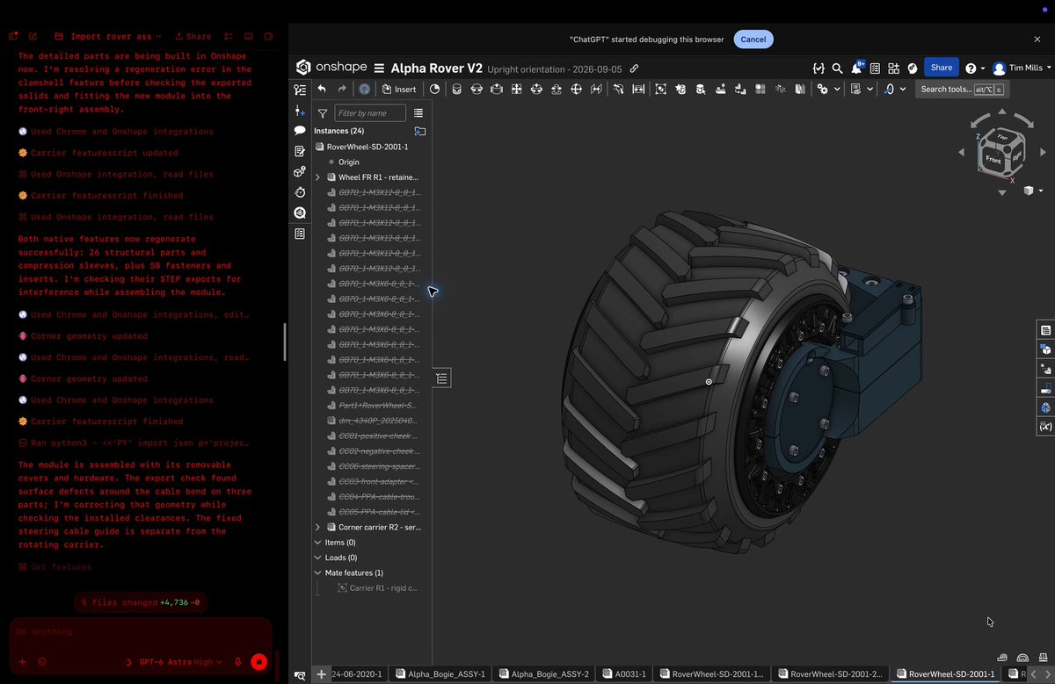The height and width of the screenshot is (684, 1055).
Task: Click the Do anything chat input
Action: tap(141, 632)
